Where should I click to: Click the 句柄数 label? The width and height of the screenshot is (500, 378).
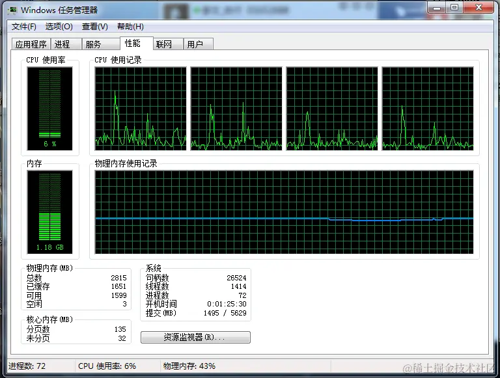[x=157, y=278]
